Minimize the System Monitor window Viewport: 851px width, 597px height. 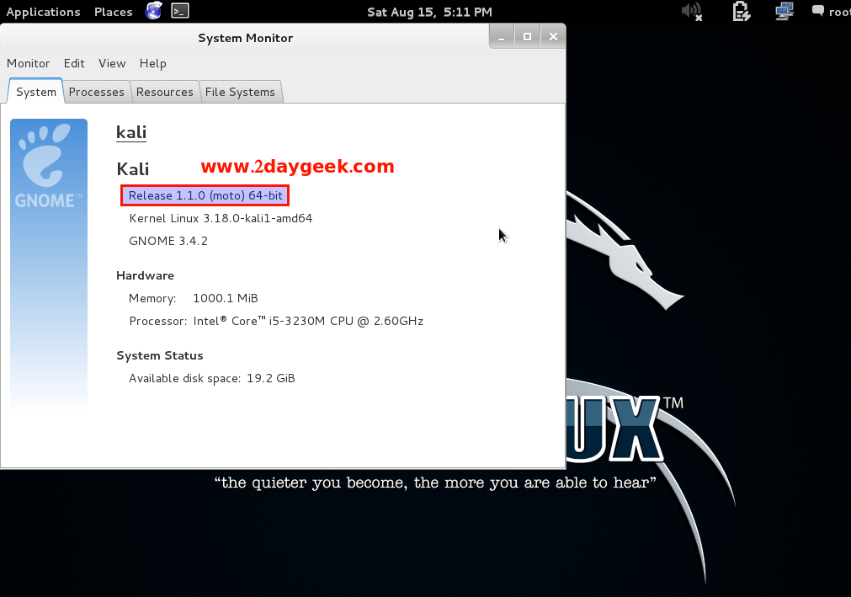502,37
